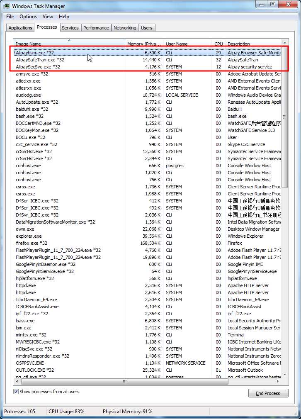Image resolution: width=301 pixels, height=419 pixels.
Task: Select the dwm.exe process
Action: [x=148, y=229]
